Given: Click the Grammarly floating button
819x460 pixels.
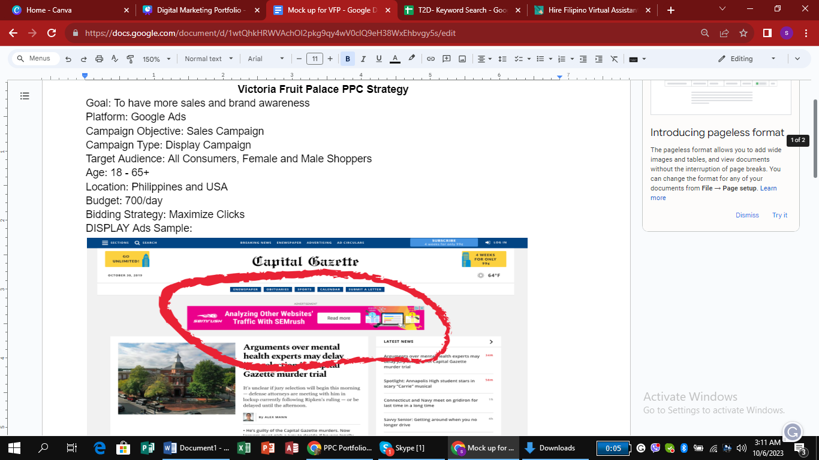Looking at the screenshot, I should click(x=793, y=432).
